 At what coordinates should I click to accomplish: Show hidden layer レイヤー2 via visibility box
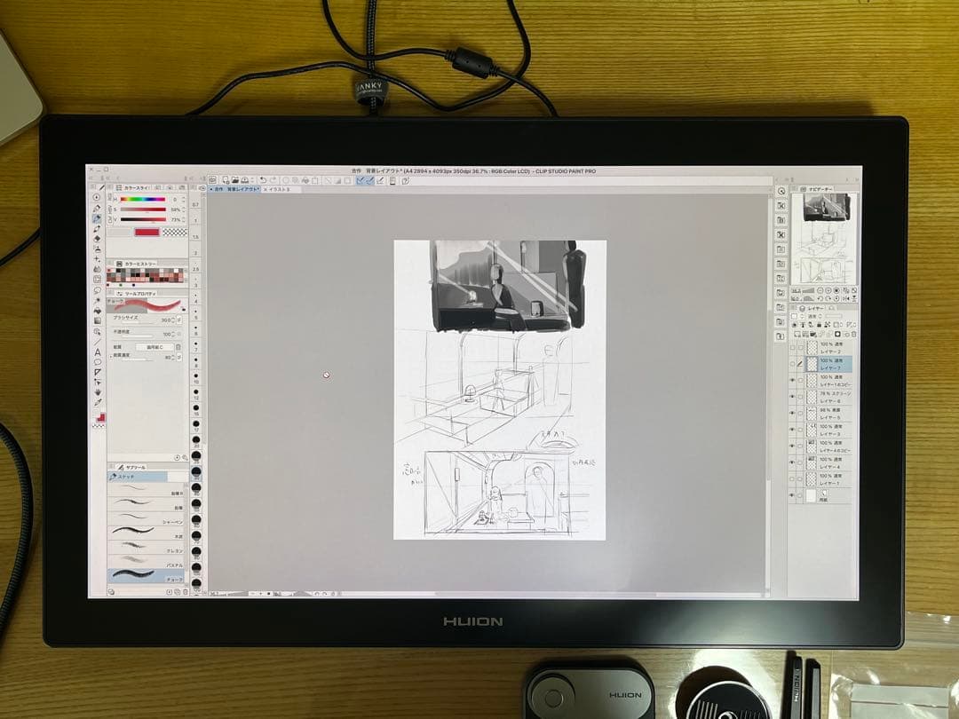point(792,347)
